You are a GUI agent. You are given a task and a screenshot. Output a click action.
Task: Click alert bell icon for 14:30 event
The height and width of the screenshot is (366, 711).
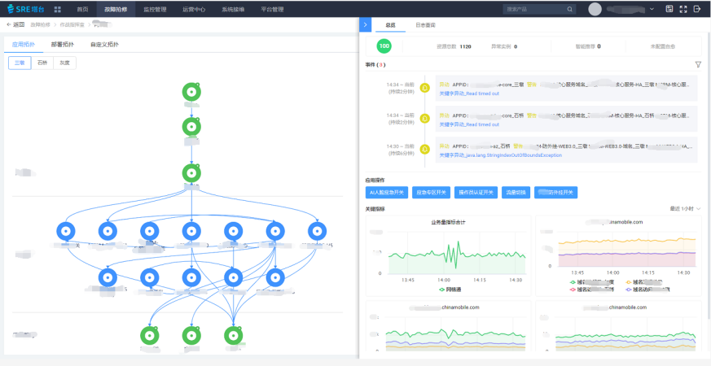[425, 149]
